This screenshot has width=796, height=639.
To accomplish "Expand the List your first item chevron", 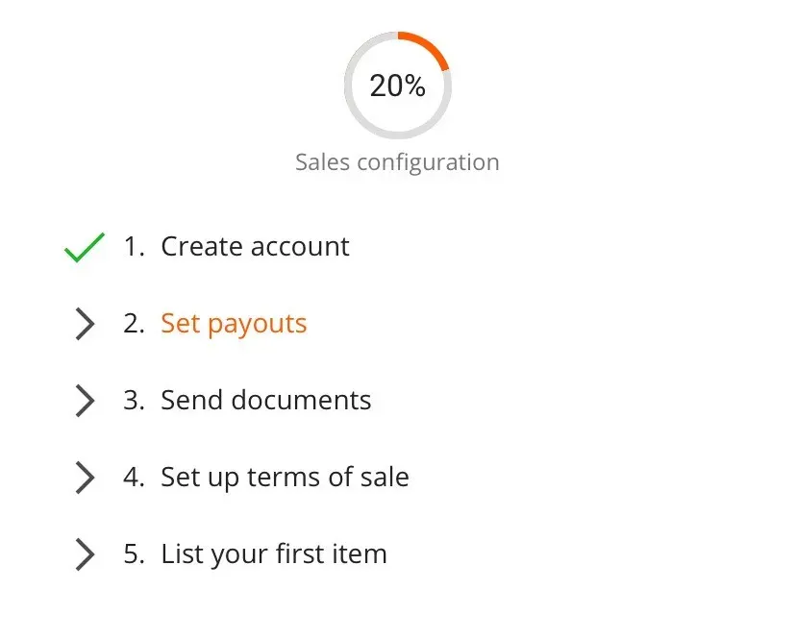I will [85, 554].
